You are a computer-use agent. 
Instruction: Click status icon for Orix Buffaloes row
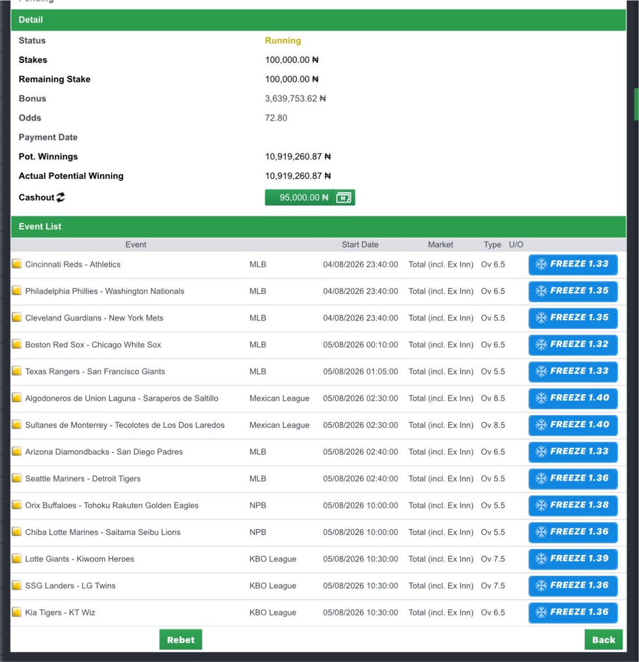point(17,505)
